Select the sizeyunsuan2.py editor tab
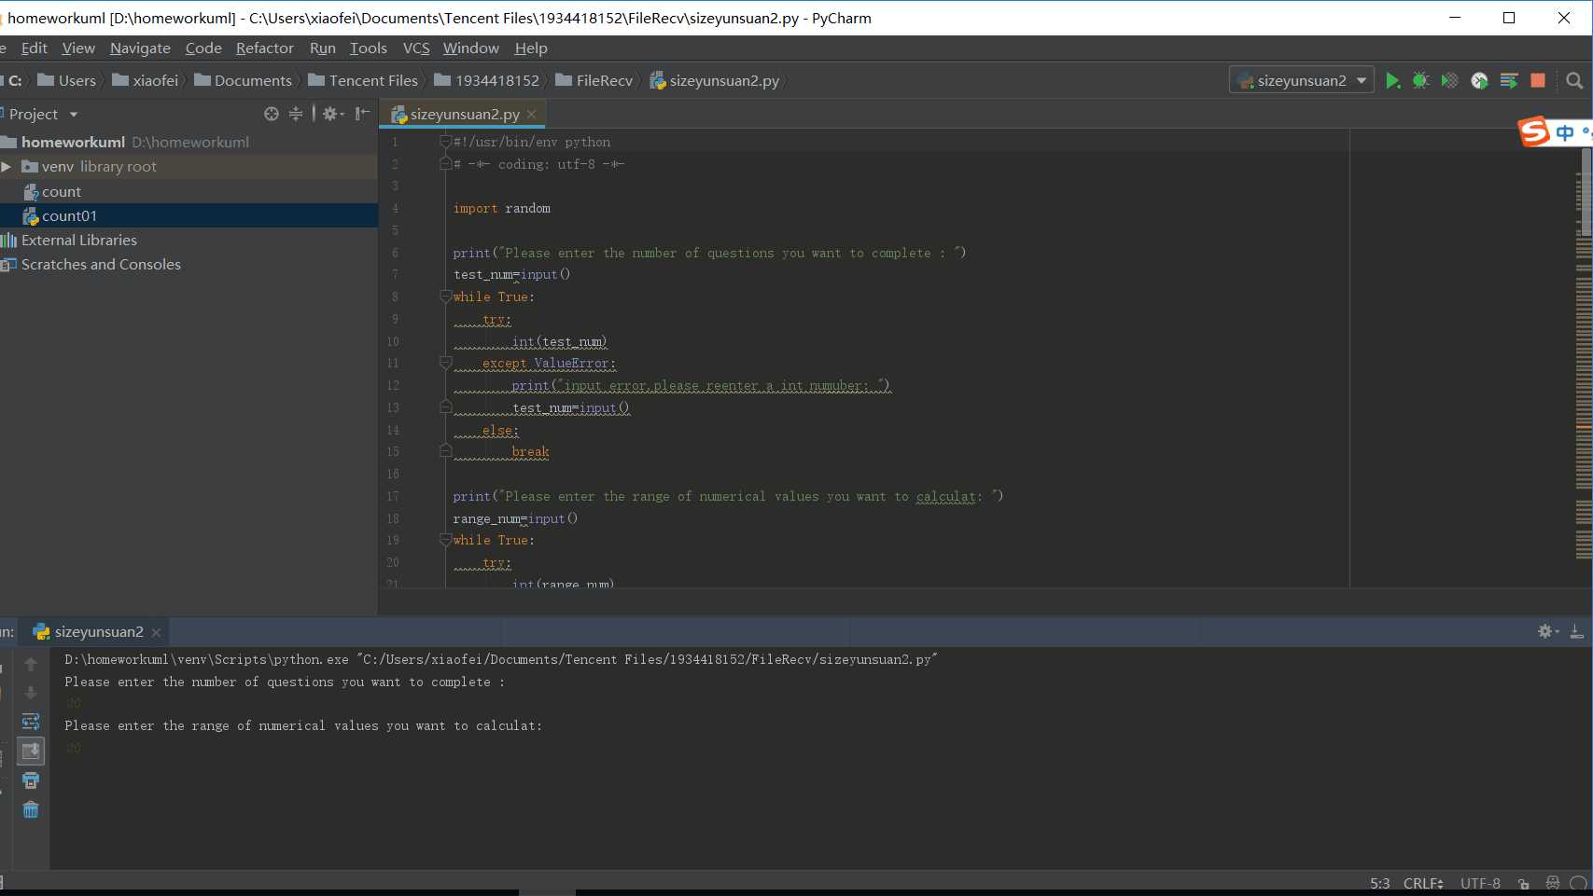The width and height of the screenshot is (1593, 896). coord(464,114)
